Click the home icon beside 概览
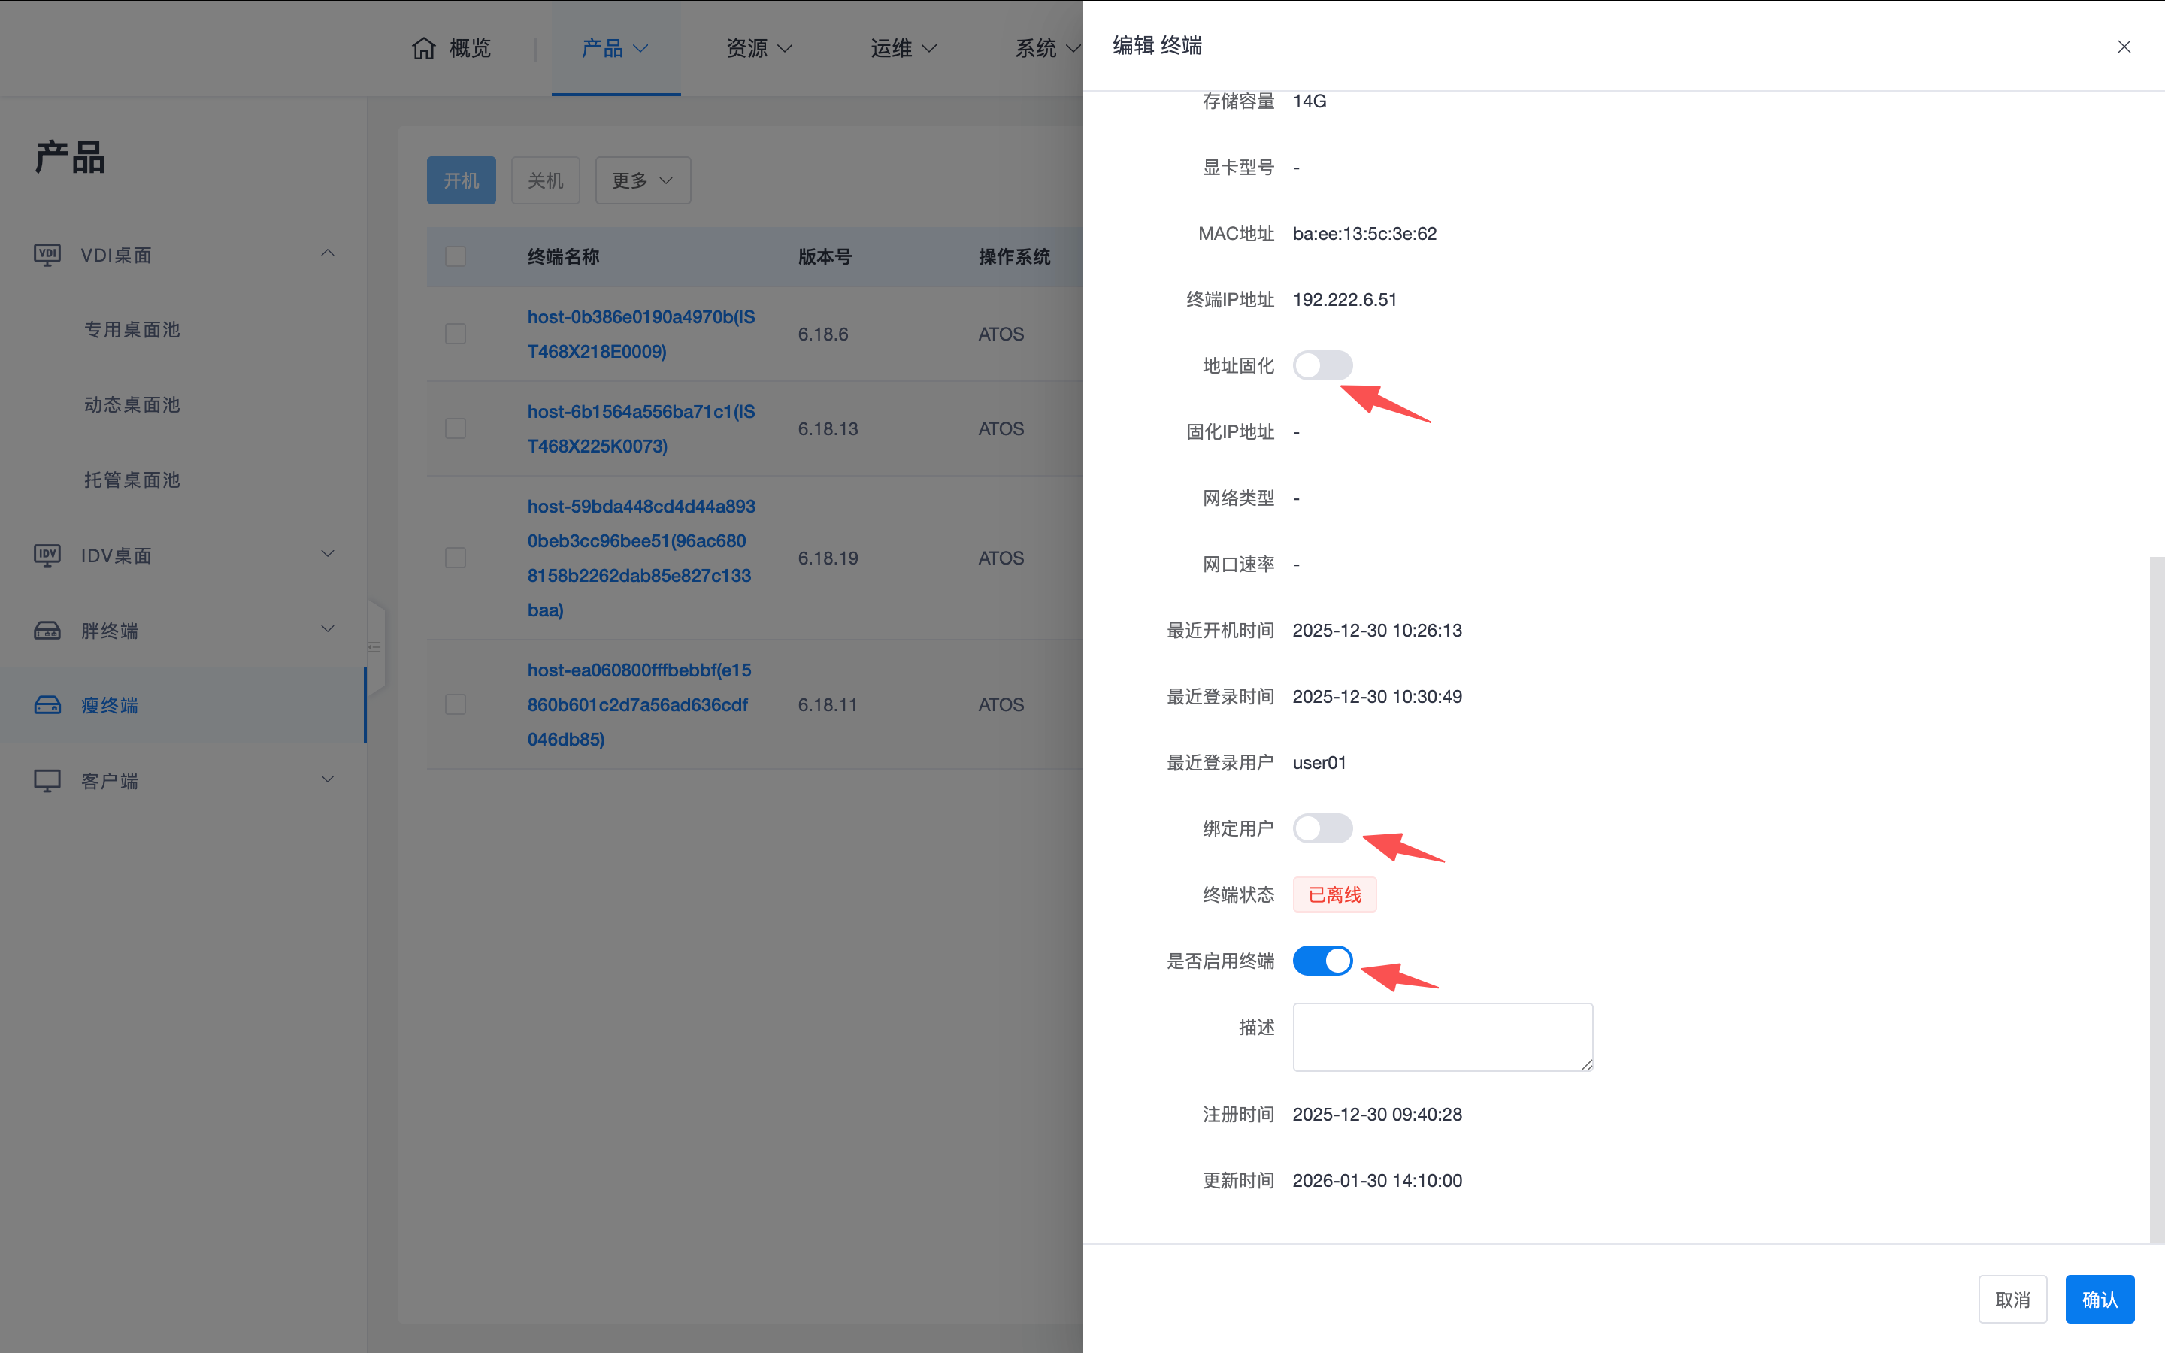 [x=423, y=48]
